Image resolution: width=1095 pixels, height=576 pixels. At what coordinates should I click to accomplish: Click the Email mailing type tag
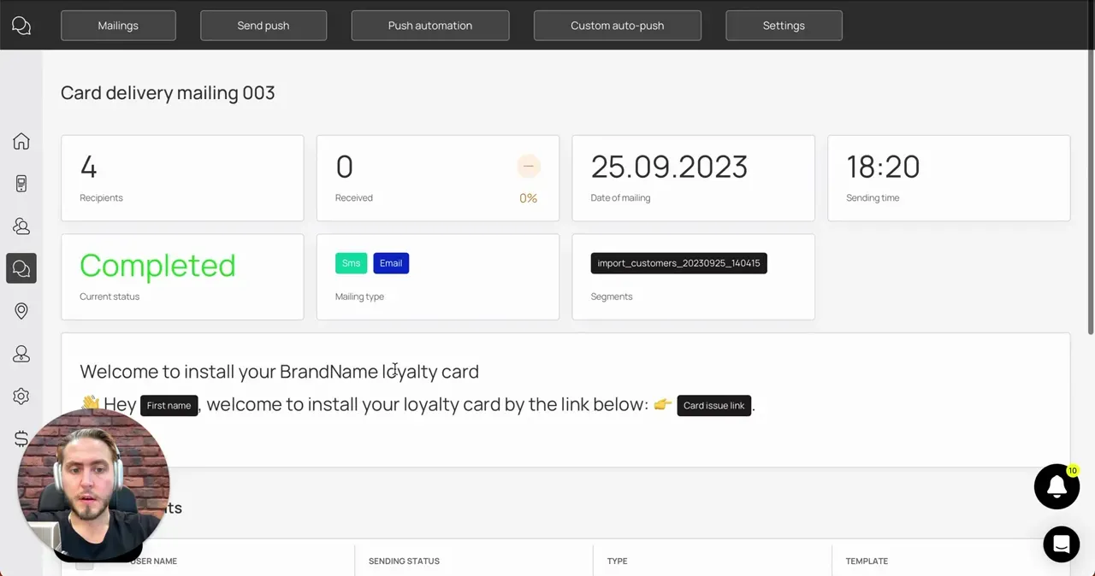(x=391, y=263)
